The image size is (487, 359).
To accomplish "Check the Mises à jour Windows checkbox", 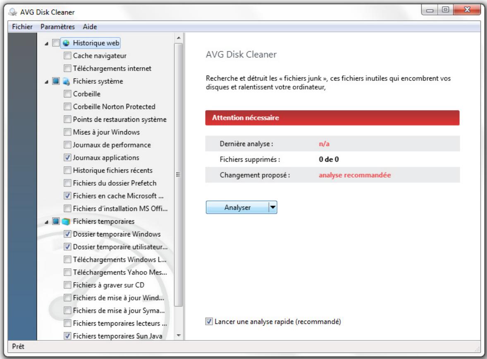I will pos(67,132).
